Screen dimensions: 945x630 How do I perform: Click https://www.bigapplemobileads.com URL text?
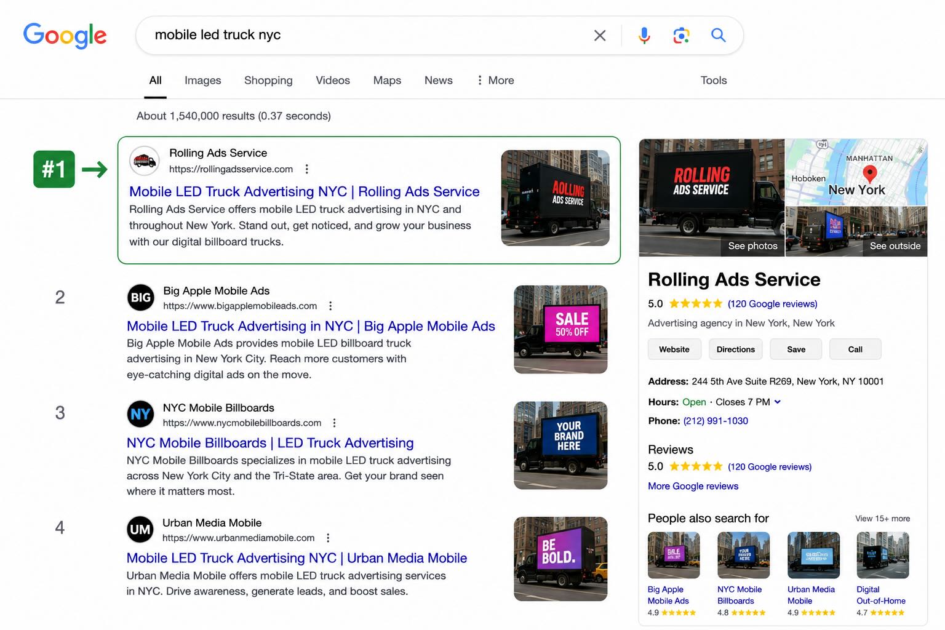[x=240, y=306]
